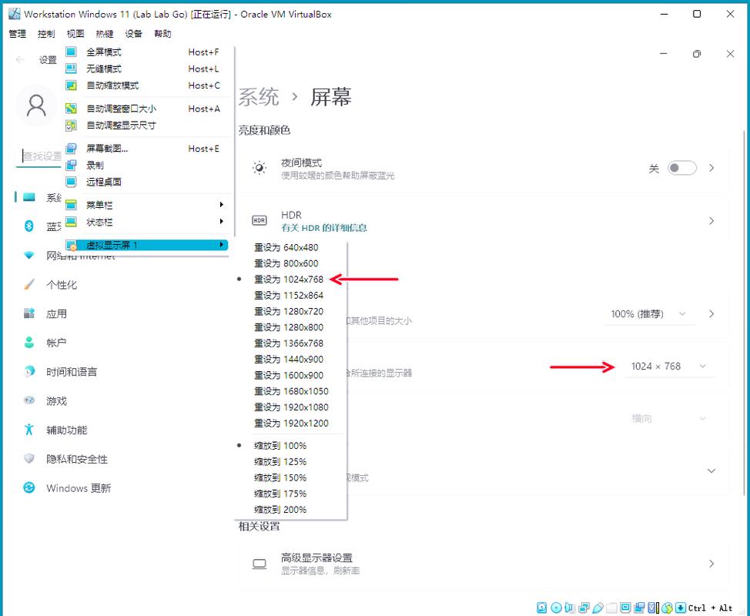Click the mouse integration status icon
This screenshot has height=616, width=750.
pos(668,608)
